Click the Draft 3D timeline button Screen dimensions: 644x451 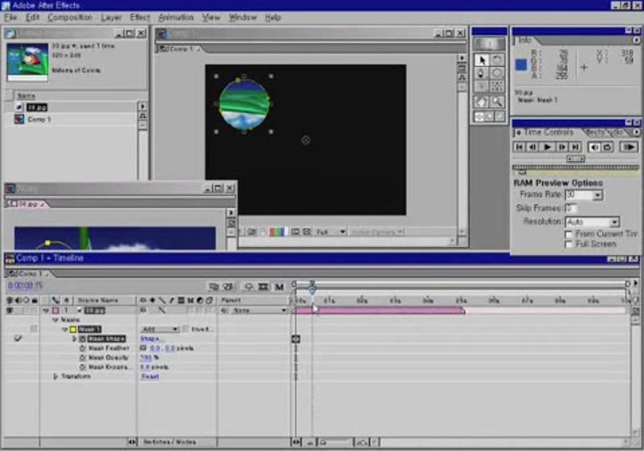tap(228, 286)
